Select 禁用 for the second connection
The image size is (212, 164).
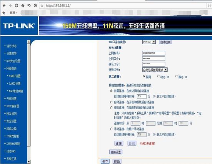[x=144, y=76]
